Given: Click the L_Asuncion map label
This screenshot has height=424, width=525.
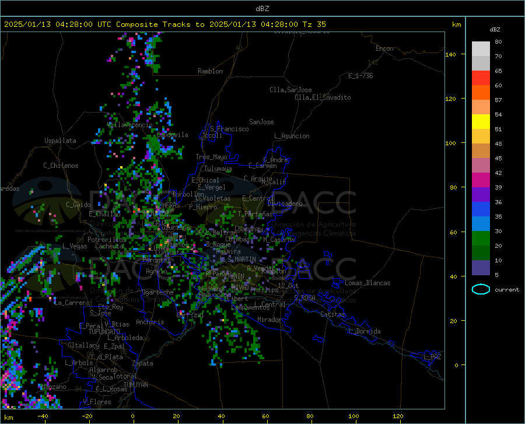Looking at the screenshot, I should [x=292, y=136].
